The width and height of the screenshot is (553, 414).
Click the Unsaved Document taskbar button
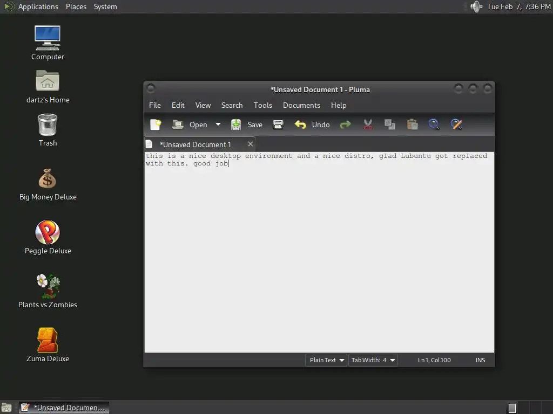pyautogui.click(x=64, y=408)
